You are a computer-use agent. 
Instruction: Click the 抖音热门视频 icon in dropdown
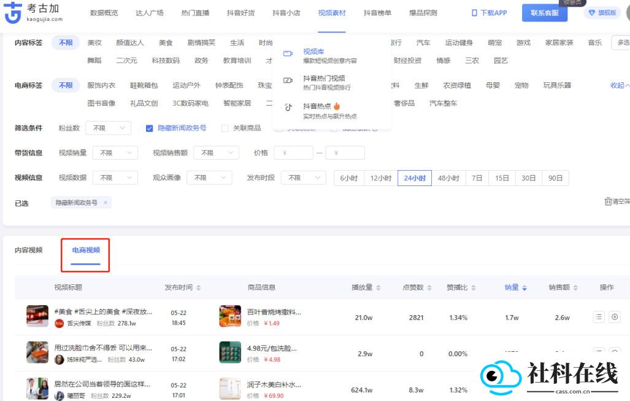tap(288, 80)
